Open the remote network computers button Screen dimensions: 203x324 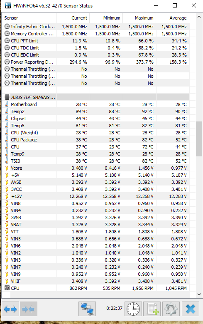(87, 309)
